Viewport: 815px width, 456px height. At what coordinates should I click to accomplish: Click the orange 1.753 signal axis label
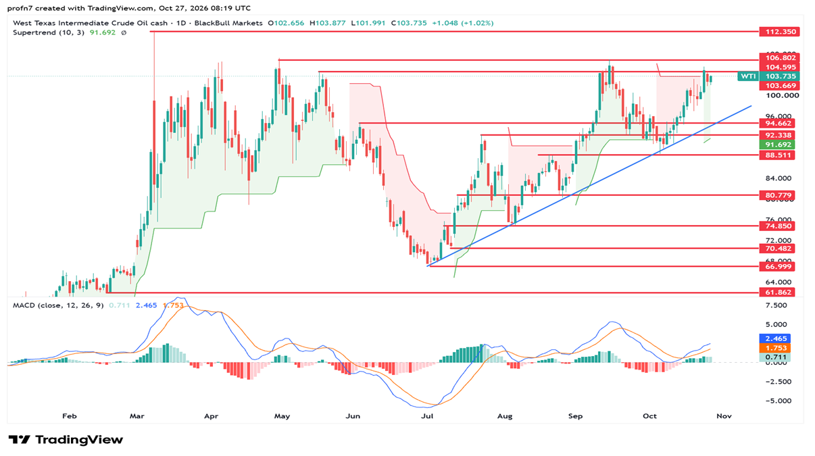(774, 348)
